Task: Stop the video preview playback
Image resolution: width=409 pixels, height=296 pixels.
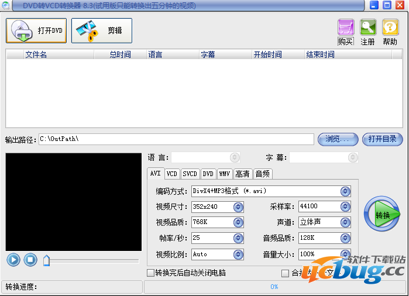Action: [30, 260]
